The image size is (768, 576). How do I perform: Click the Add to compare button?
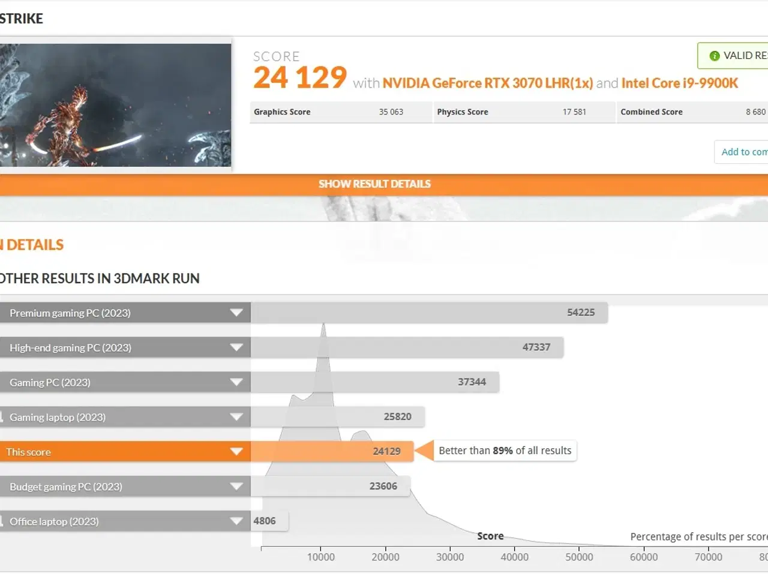[x=741, y=152]
